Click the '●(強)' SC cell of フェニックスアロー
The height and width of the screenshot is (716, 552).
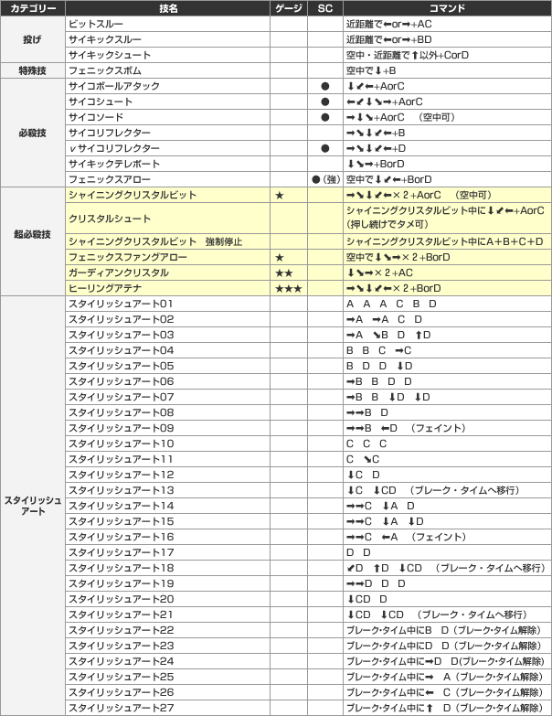[x=325, y=179]
